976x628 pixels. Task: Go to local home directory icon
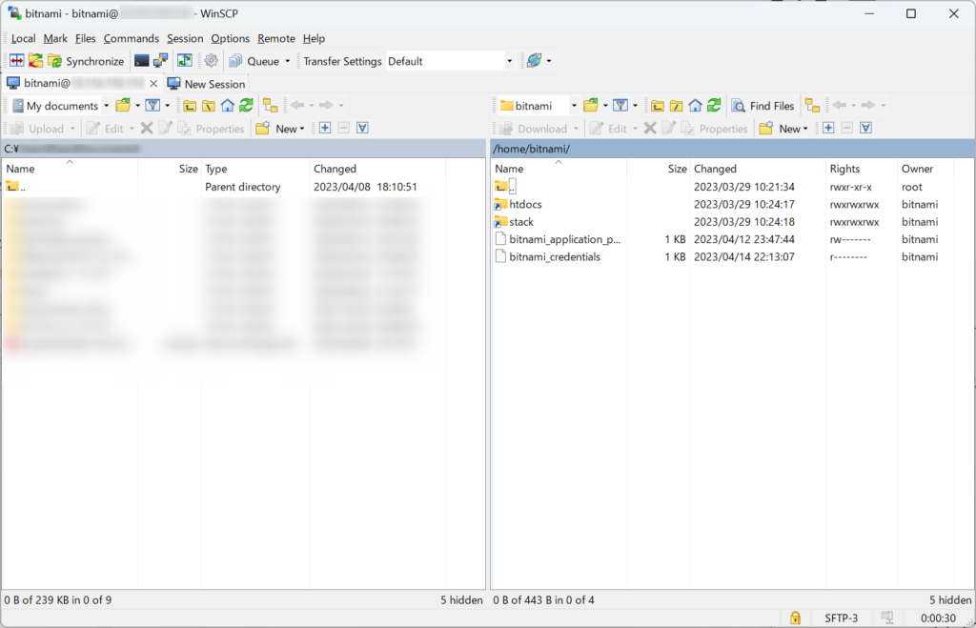click(x=228, y=105)
